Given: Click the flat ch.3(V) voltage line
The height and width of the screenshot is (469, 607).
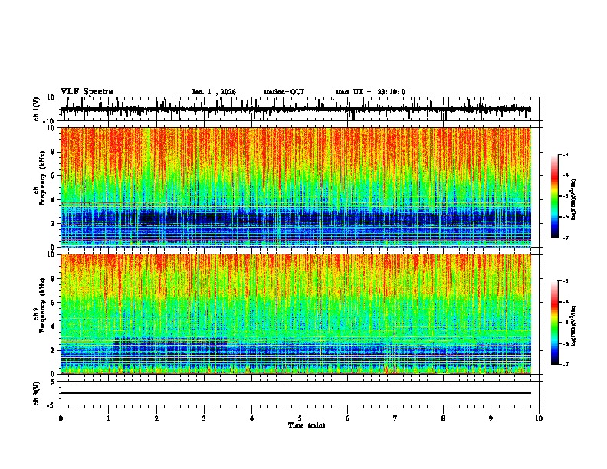Looking at the screenshot, I should (x=296, y=393).
